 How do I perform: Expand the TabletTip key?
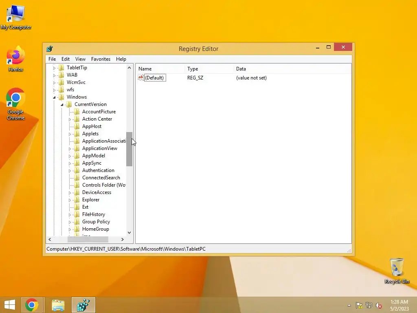(54, 68)
